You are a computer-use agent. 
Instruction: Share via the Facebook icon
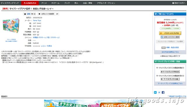pos(163,92)
